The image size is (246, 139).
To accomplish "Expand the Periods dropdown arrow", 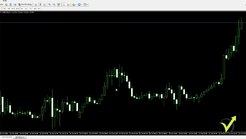I will (x=82, y=4).
